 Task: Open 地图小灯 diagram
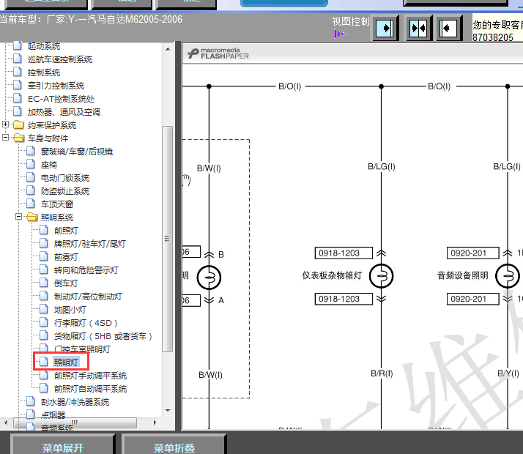coord(70,310)
